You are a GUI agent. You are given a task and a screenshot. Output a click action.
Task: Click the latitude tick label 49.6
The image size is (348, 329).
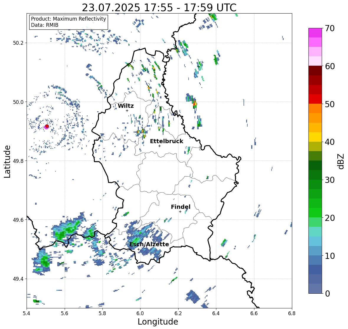click(x=18, y=220)
